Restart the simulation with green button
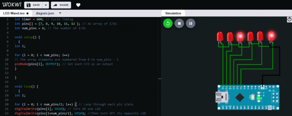Viewport: 292px width, 116px height. pos(168,23)
